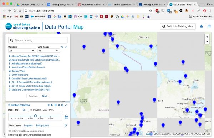The height and width of the screenshot is (138, 214).
Task: Open the Other Bookmarks folder
Action: (x=200, y=17)
